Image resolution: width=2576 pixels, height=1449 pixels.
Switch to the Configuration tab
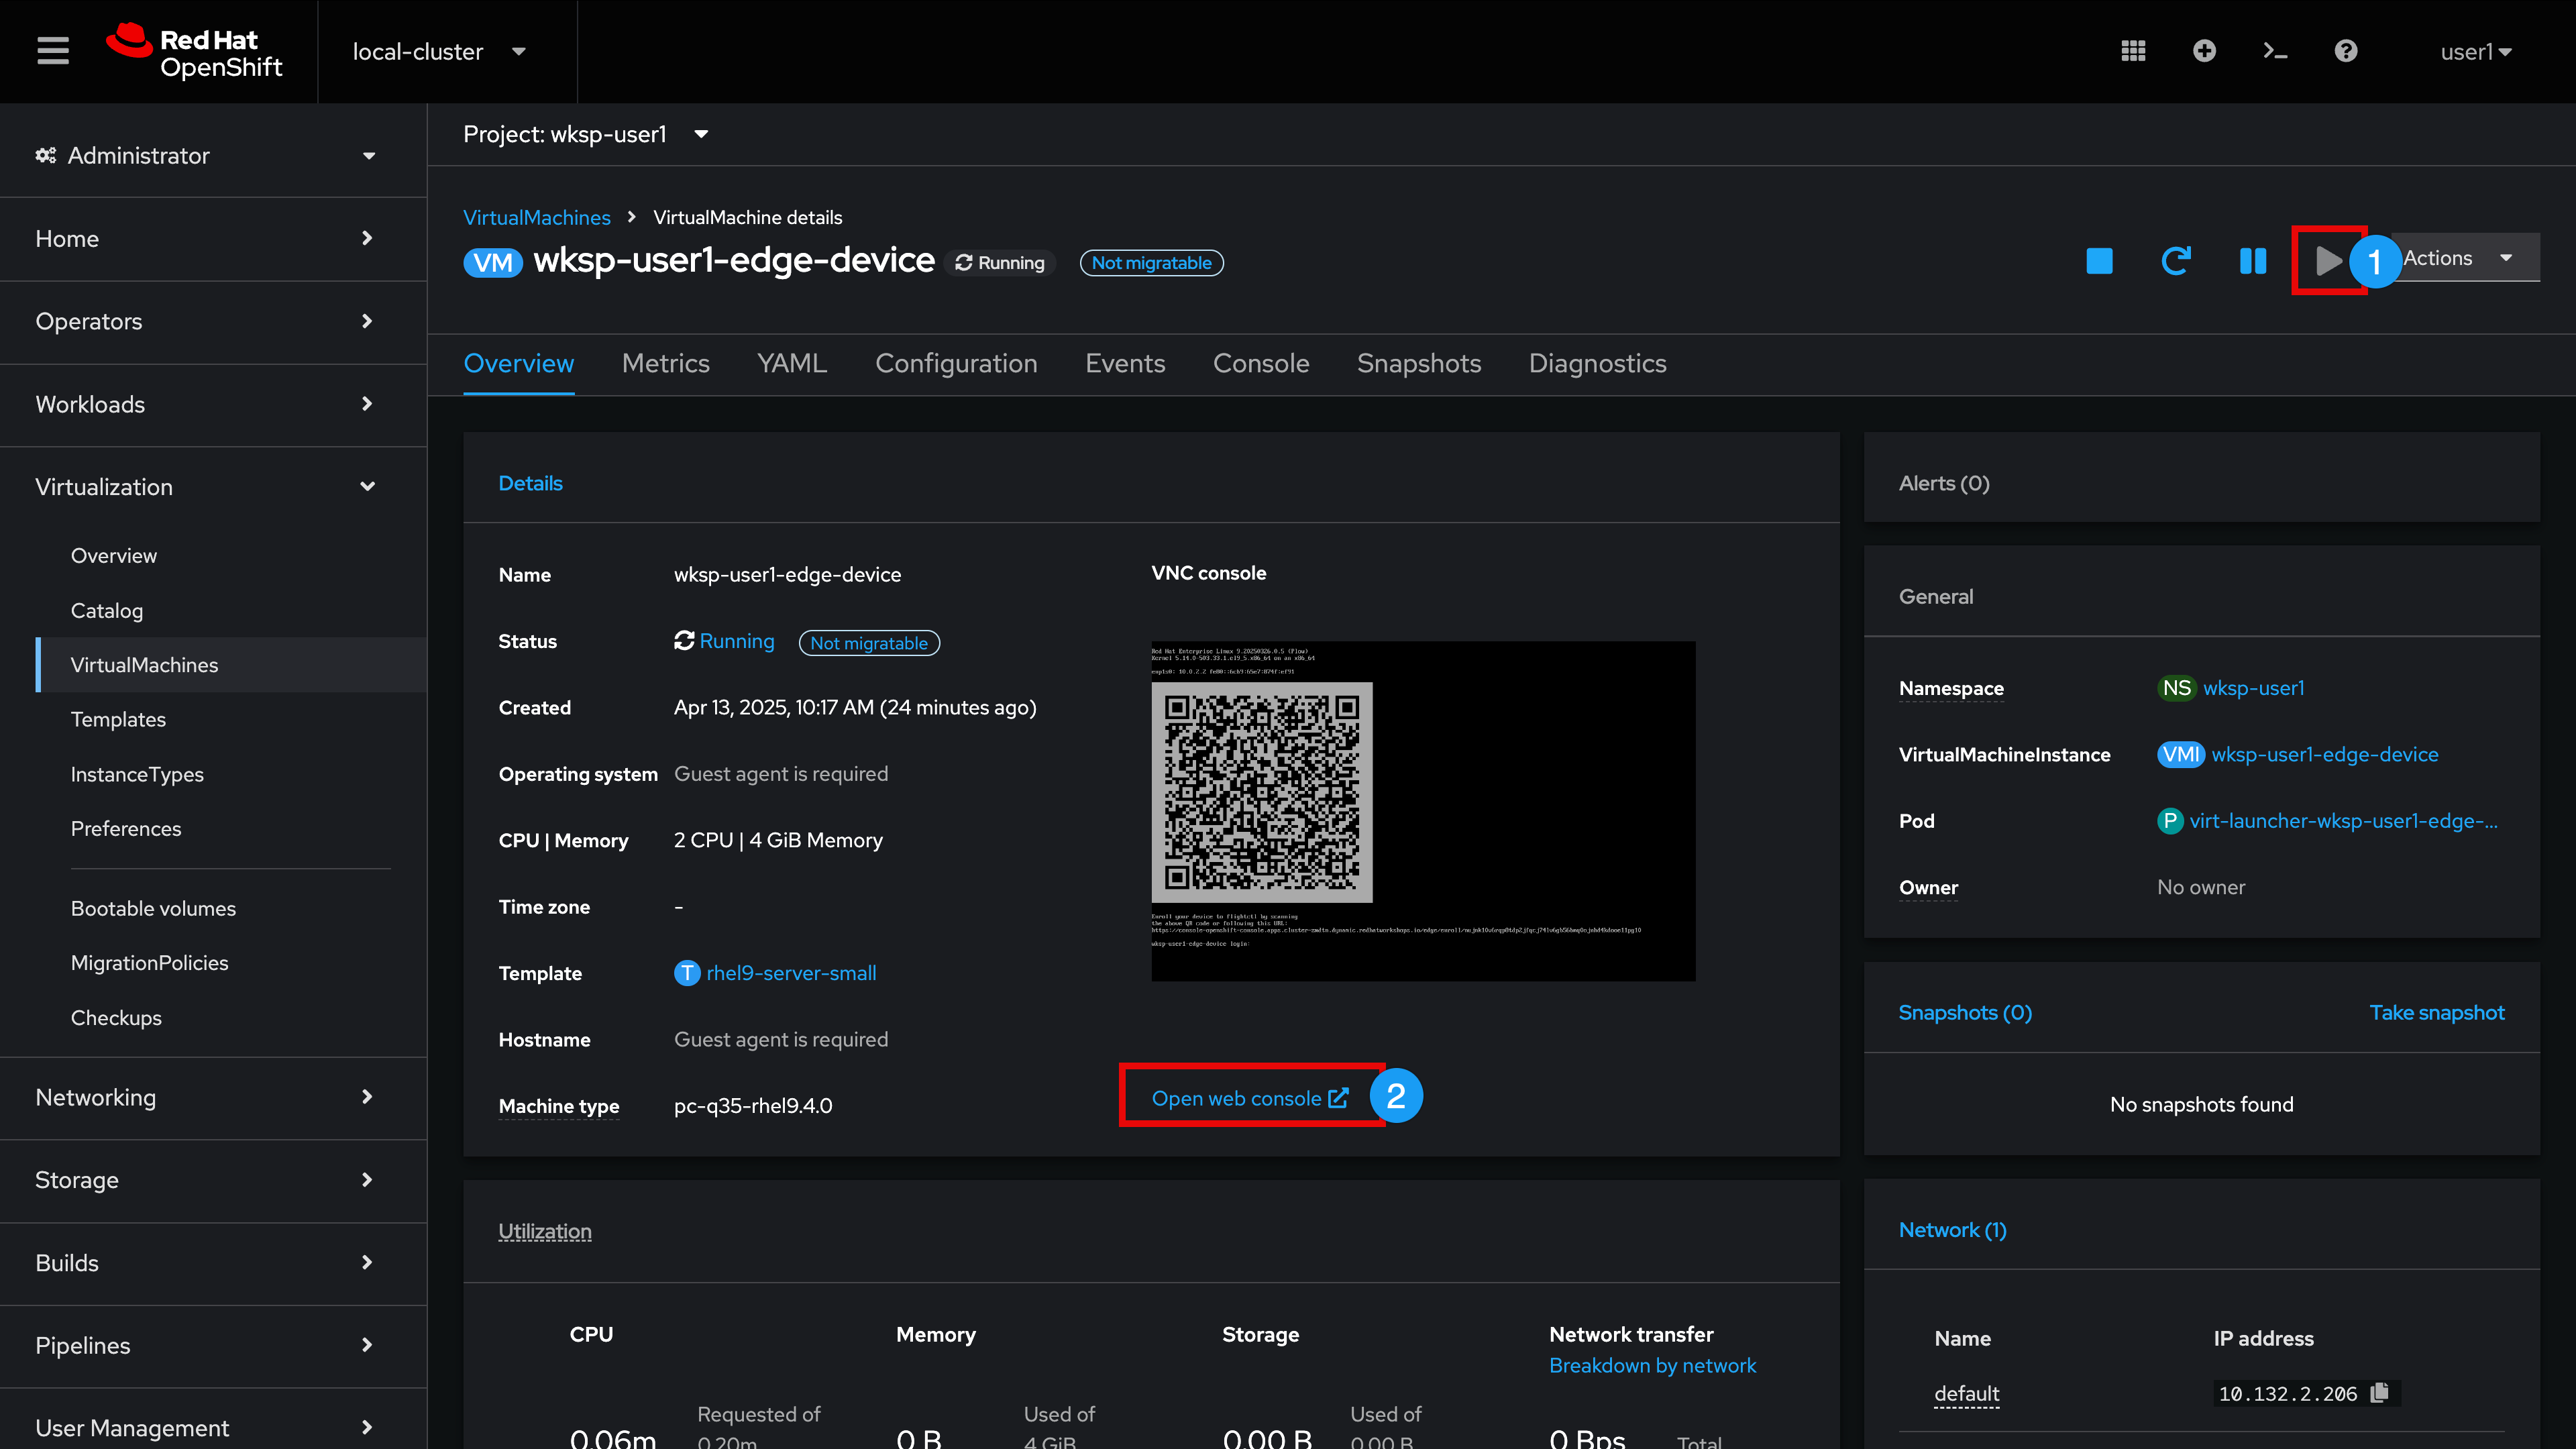(x=956, y=363)
